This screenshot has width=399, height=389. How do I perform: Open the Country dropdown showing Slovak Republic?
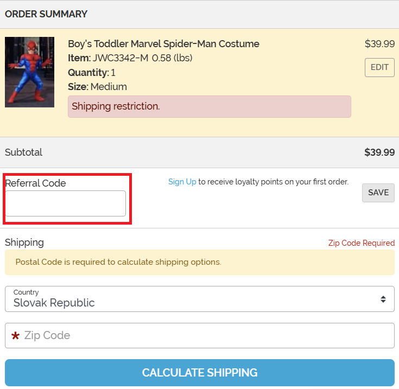199,299
